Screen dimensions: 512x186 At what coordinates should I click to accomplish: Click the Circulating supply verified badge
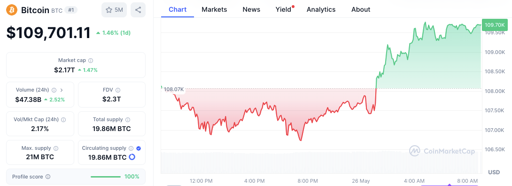[139, 148]
